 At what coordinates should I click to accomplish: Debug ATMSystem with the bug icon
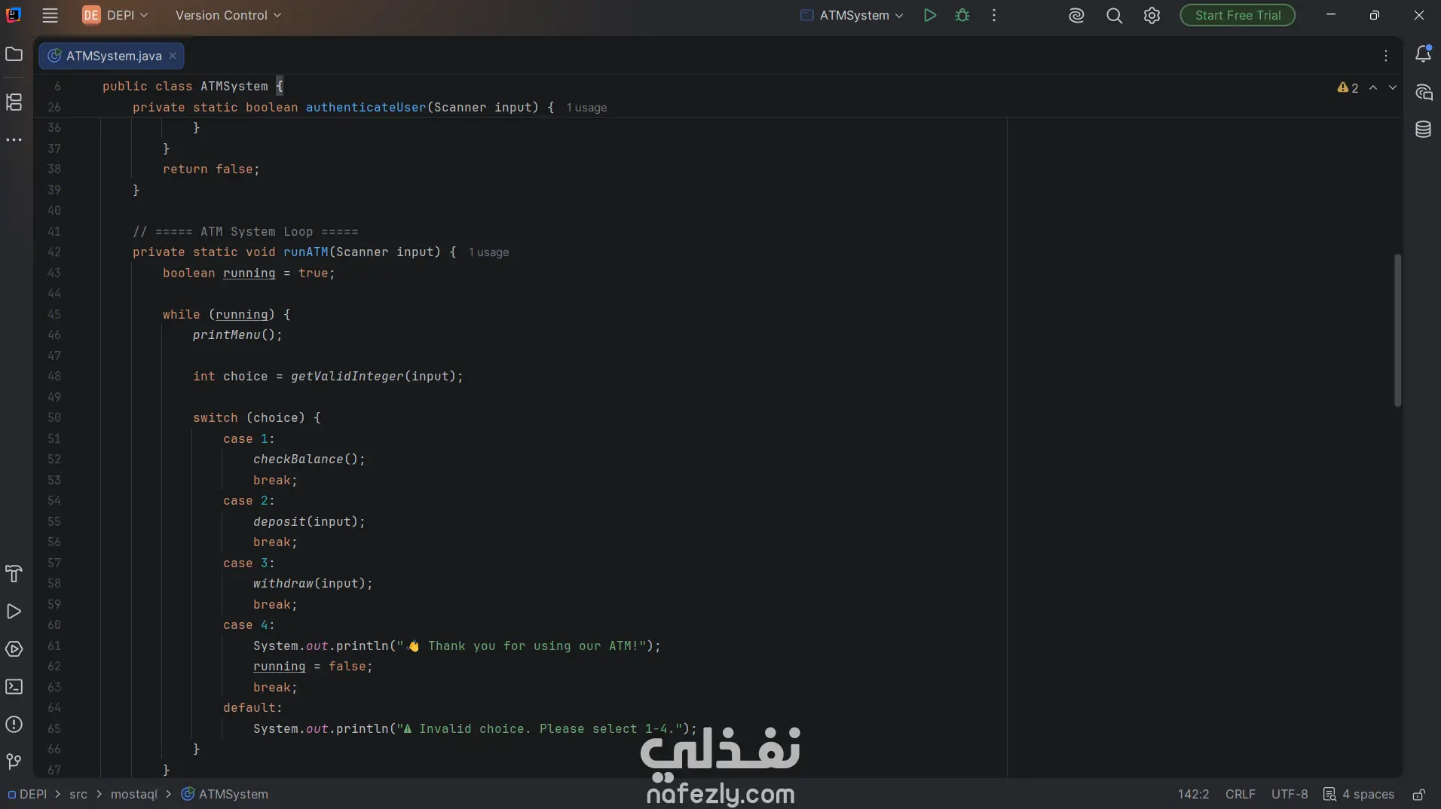pos(962,15)
